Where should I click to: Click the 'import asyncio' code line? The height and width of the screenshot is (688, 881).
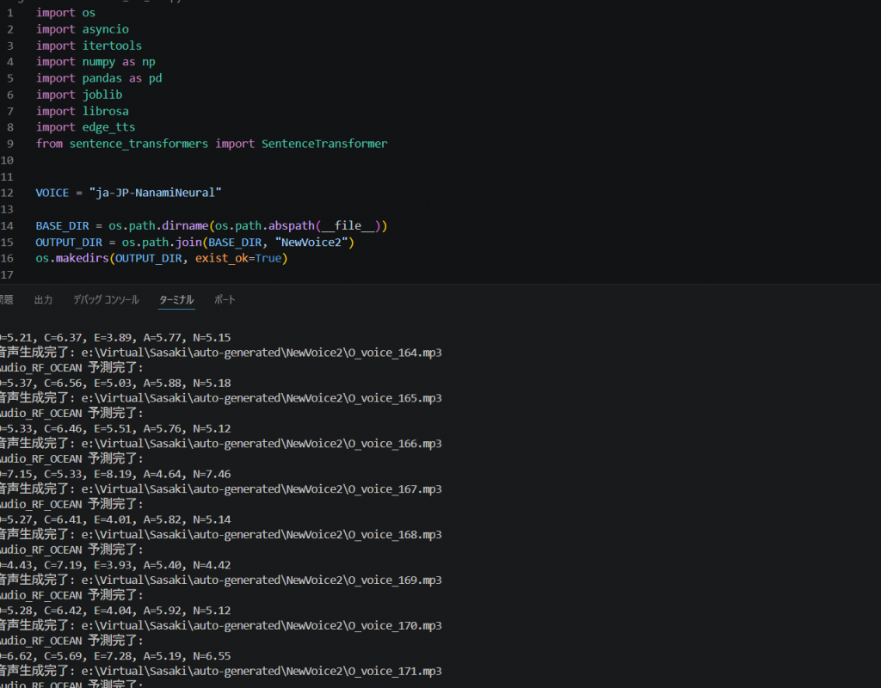83,29
